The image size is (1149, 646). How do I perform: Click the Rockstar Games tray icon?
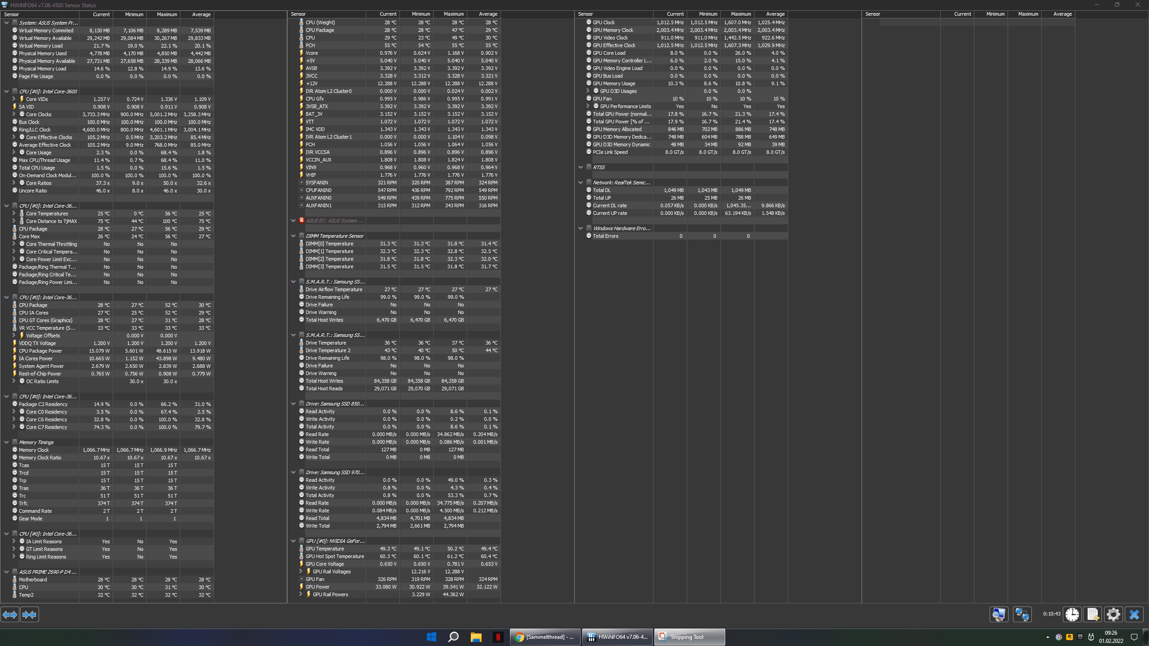point(1070,637)
